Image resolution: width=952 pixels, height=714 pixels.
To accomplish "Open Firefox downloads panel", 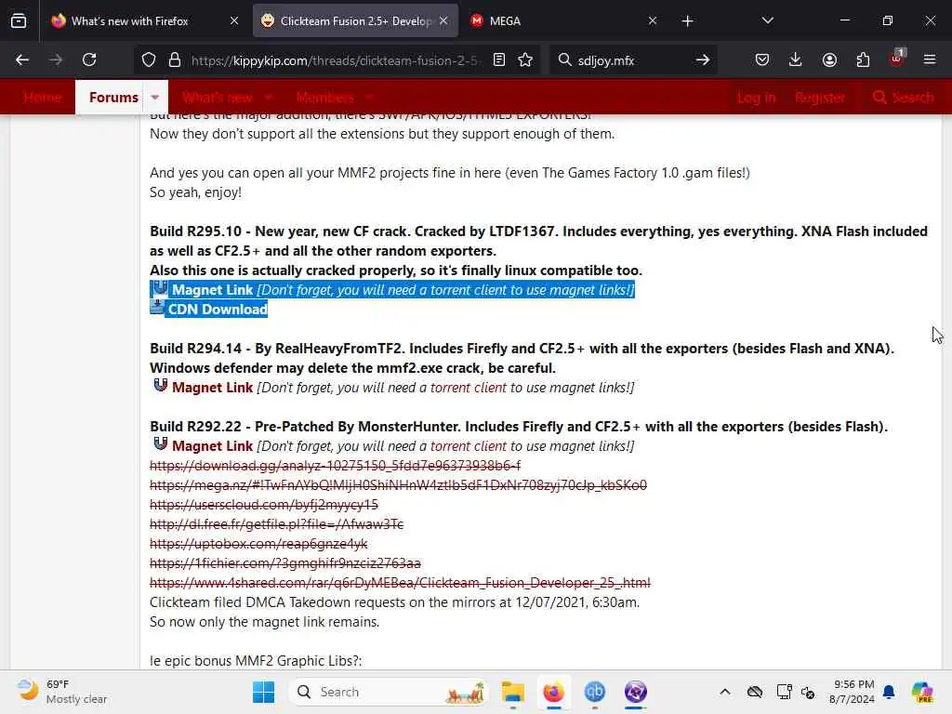I will tap(796, 59).
